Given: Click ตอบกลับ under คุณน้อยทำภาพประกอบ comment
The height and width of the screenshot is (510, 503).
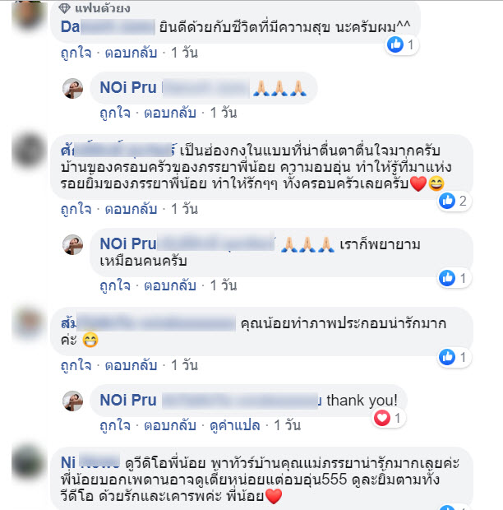Looking at the screenshot, I should click(x=131, y=365).
